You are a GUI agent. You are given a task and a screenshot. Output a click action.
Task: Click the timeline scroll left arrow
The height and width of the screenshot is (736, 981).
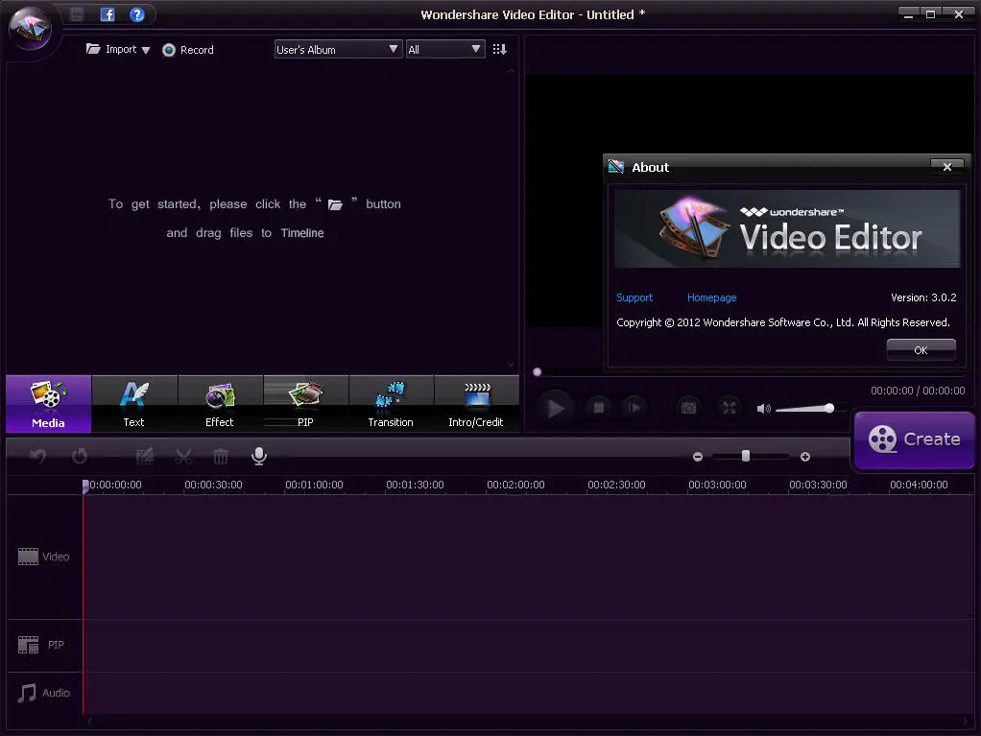coord(89,722)
